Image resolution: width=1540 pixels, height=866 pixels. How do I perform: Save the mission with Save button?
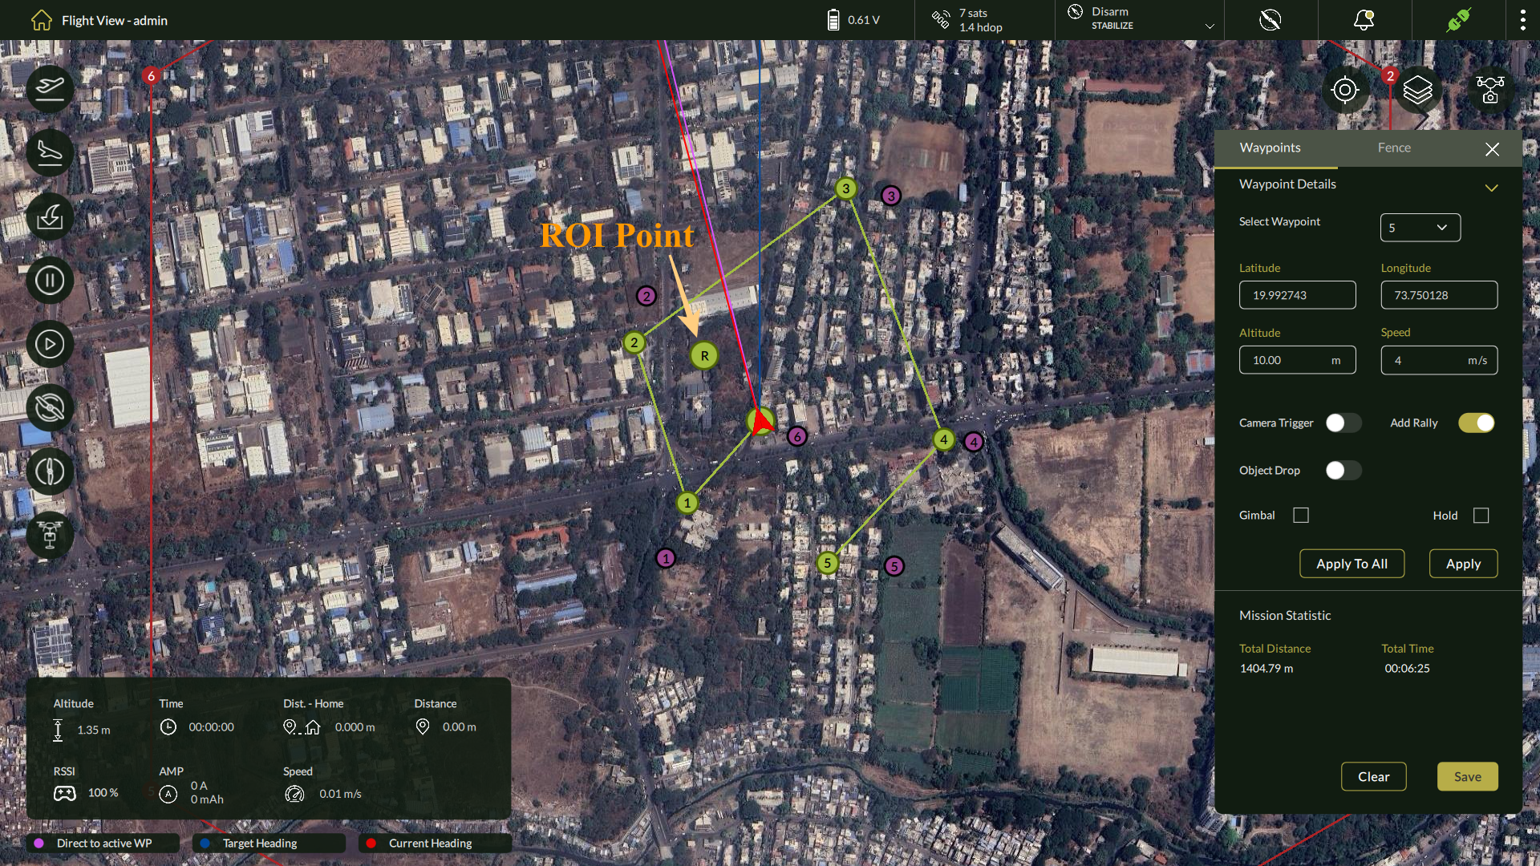(1467, 776)
